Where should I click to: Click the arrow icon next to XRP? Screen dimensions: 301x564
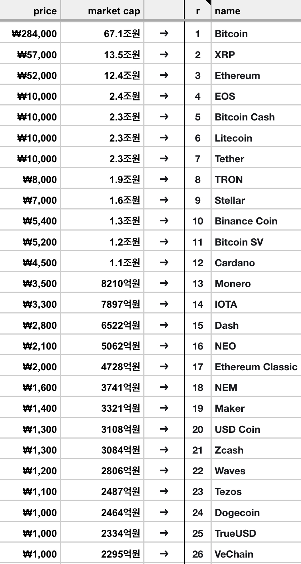pos(164,54)
